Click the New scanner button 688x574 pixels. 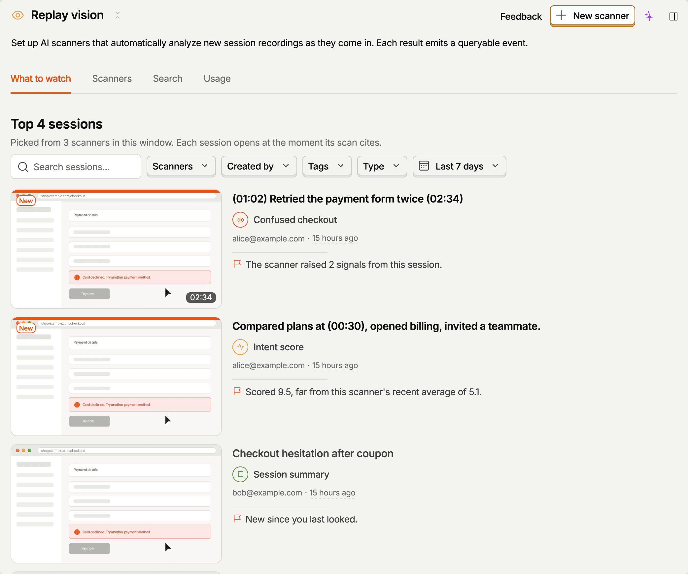click(x=593, y=16)
